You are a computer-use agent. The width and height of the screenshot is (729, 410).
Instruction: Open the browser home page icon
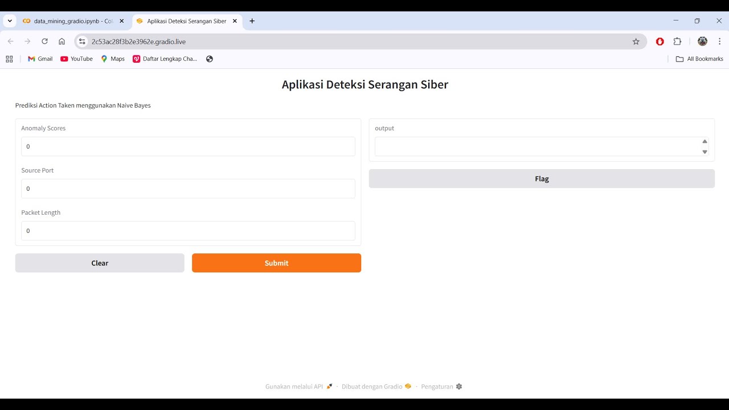(x=62, y=42)
